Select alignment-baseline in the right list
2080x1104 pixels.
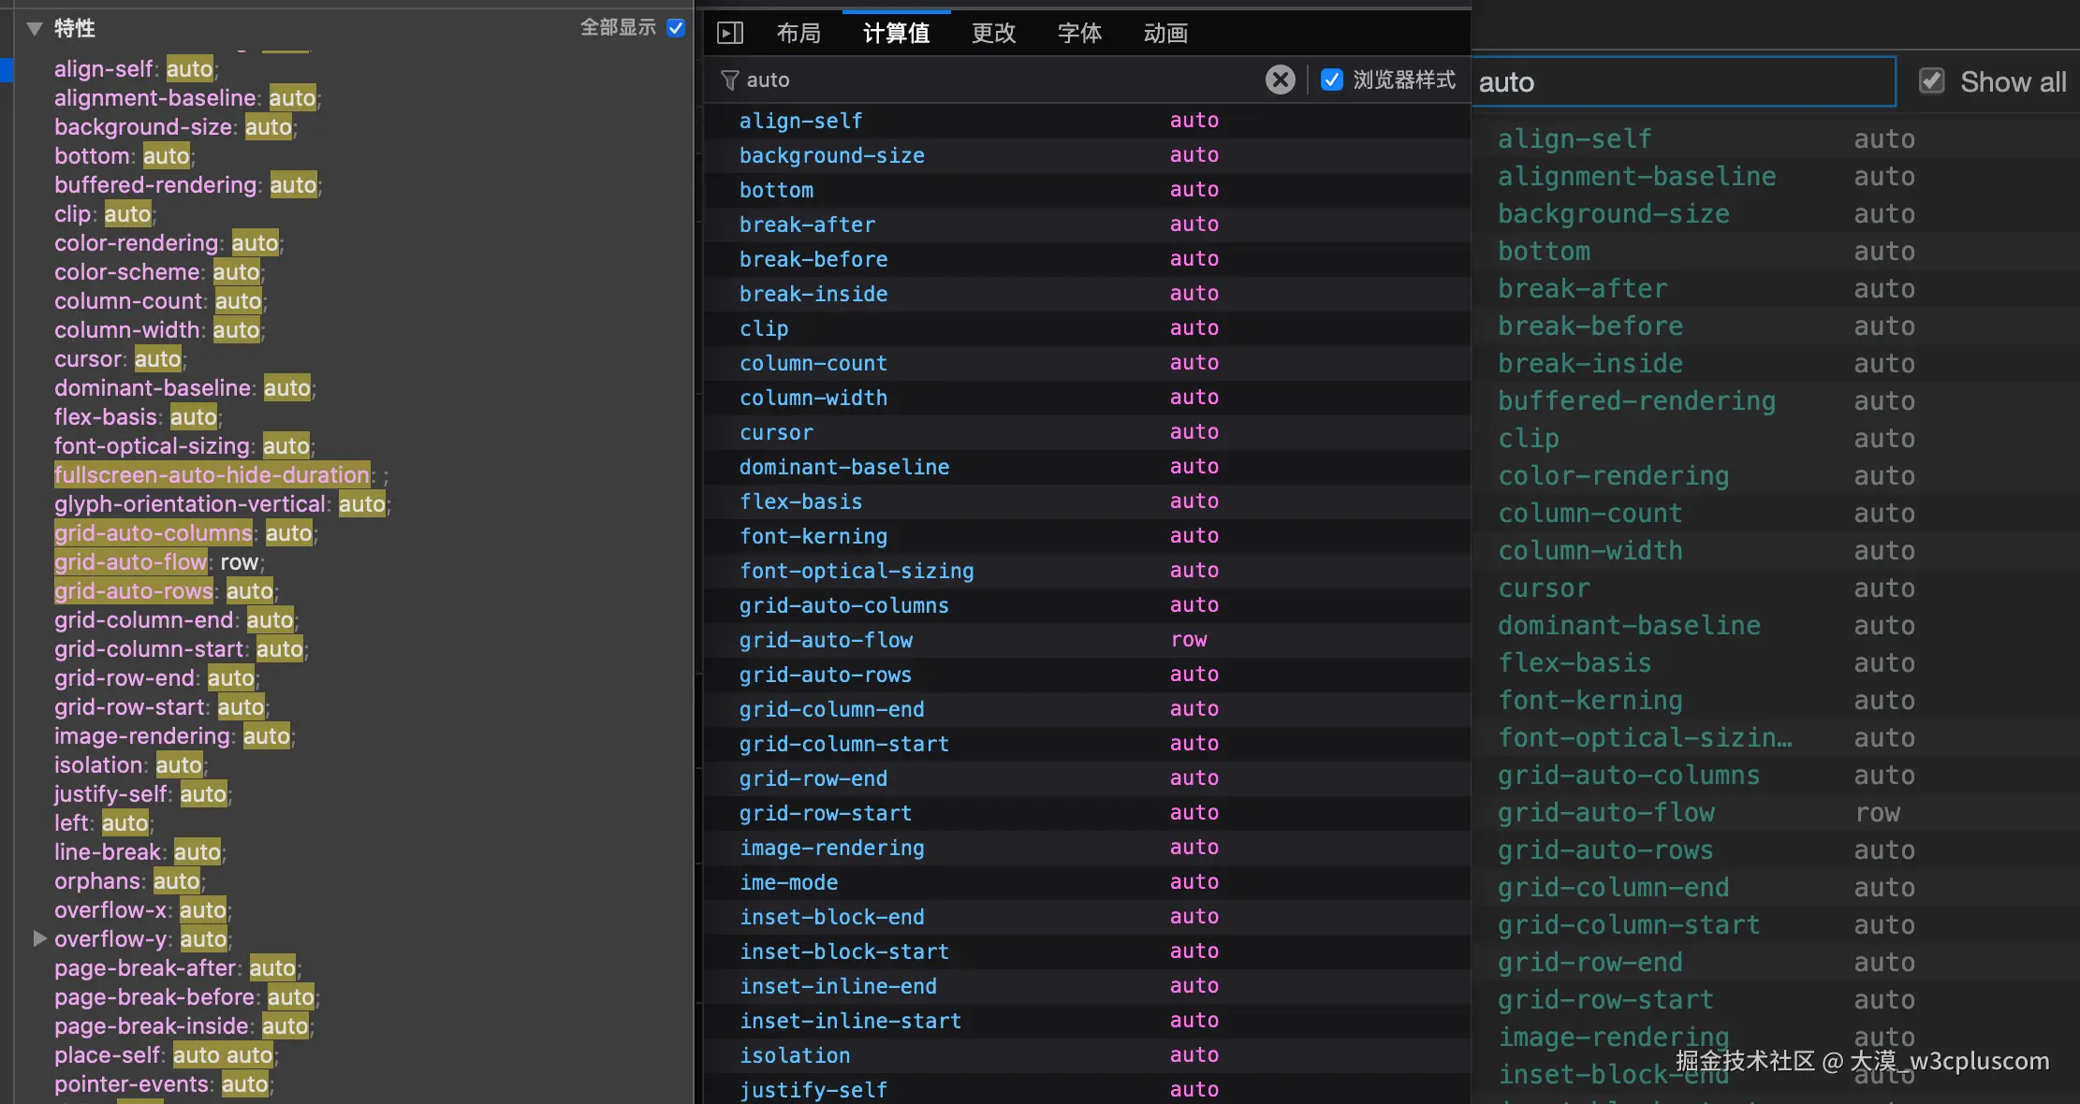pos(1636,177)
